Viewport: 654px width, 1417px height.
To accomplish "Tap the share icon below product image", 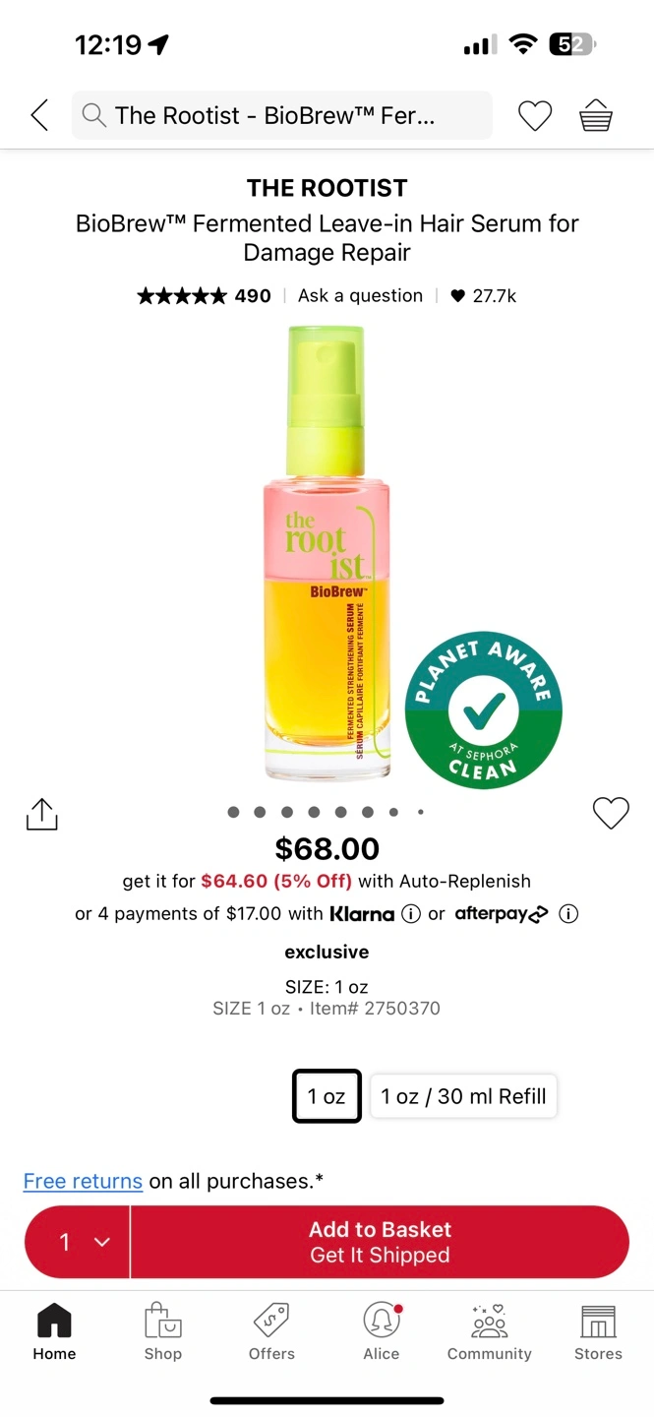I will pos(42,814).
